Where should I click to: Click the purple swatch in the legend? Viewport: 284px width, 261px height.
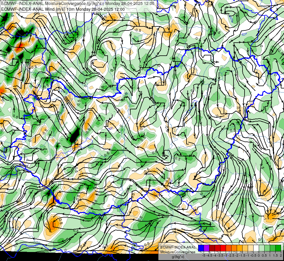(x=207, y=248)
